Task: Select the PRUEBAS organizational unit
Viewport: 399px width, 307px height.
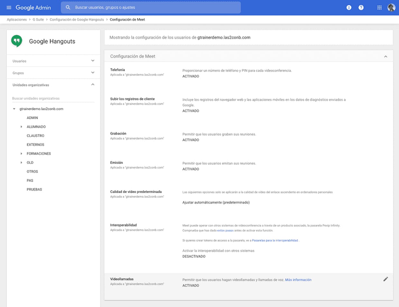Action: pyautogui.click(x=34, y=190)
